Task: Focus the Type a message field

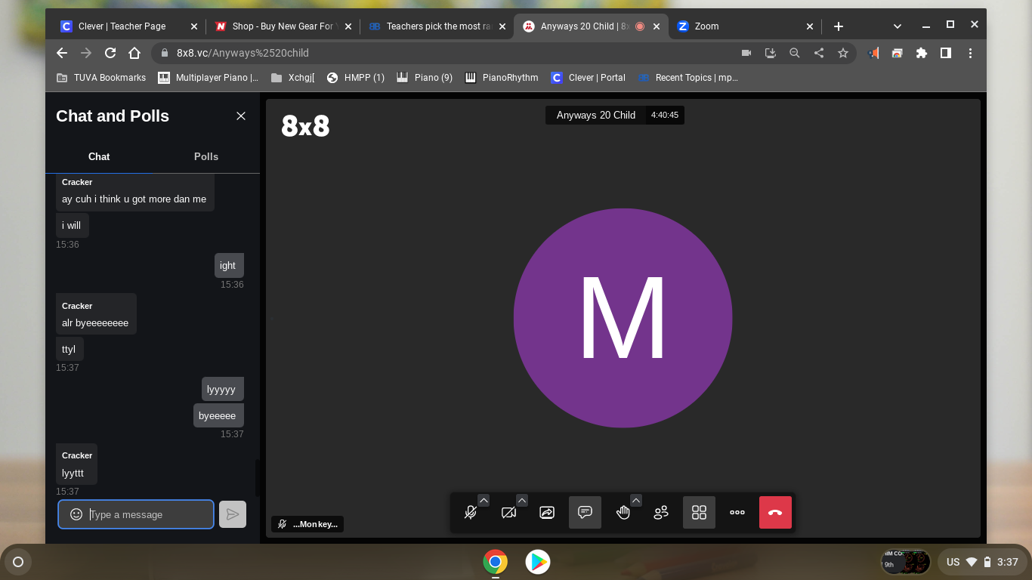Action: coord(136,514)
